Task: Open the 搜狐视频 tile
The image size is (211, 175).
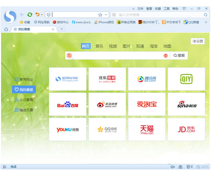Action: click(x=107, y=79)
